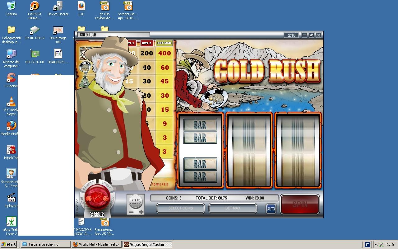This screenshot has height=249, width=398.
Task: Select the DriveImage XML shortcut
Action: [58, 35]
